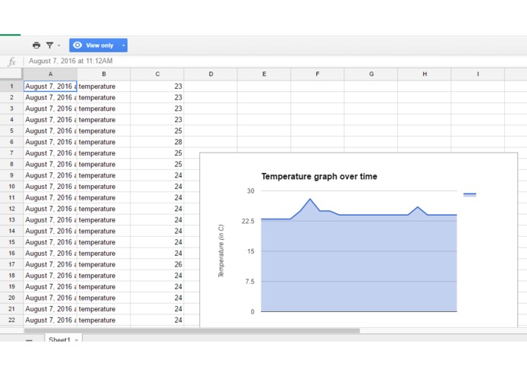Click the value 24 in row 20

(x=157, y=298)
